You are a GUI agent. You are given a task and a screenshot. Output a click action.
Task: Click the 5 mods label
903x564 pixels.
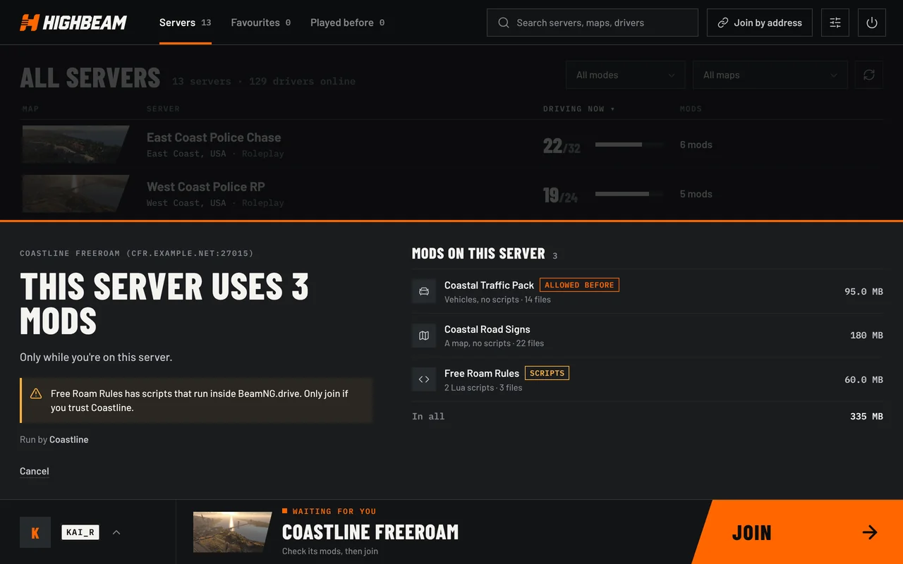click(x=696, y=194)
